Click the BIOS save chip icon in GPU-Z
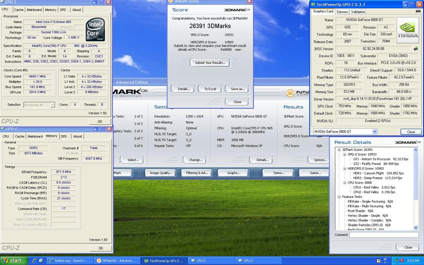Screen dimensions: 424x265 416,49
